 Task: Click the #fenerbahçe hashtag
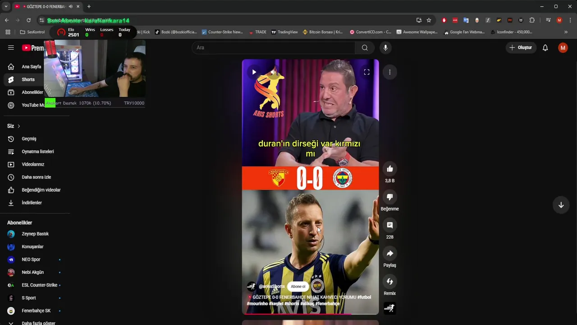pos(327,304)
